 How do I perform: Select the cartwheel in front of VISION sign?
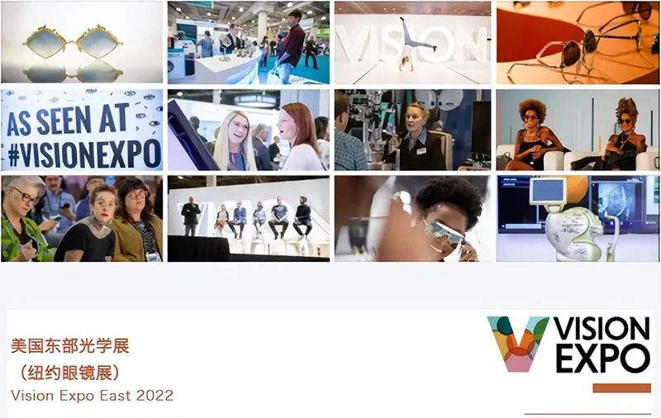[x=412, y=42]
